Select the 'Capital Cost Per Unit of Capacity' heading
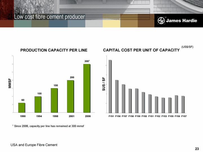 click(x=141, y=50)
